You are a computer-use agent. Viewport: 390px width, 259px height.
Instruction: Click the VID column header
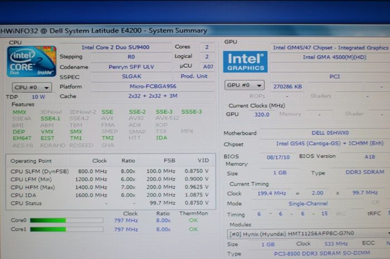[x=203, y=161]
